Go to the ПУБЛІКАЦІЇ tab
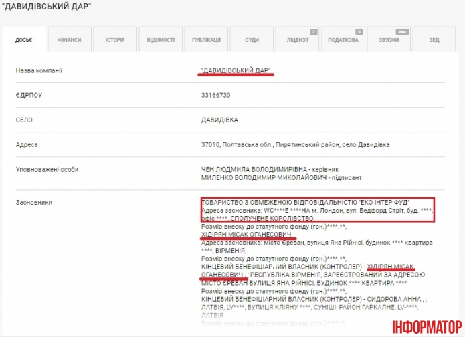 206,40
